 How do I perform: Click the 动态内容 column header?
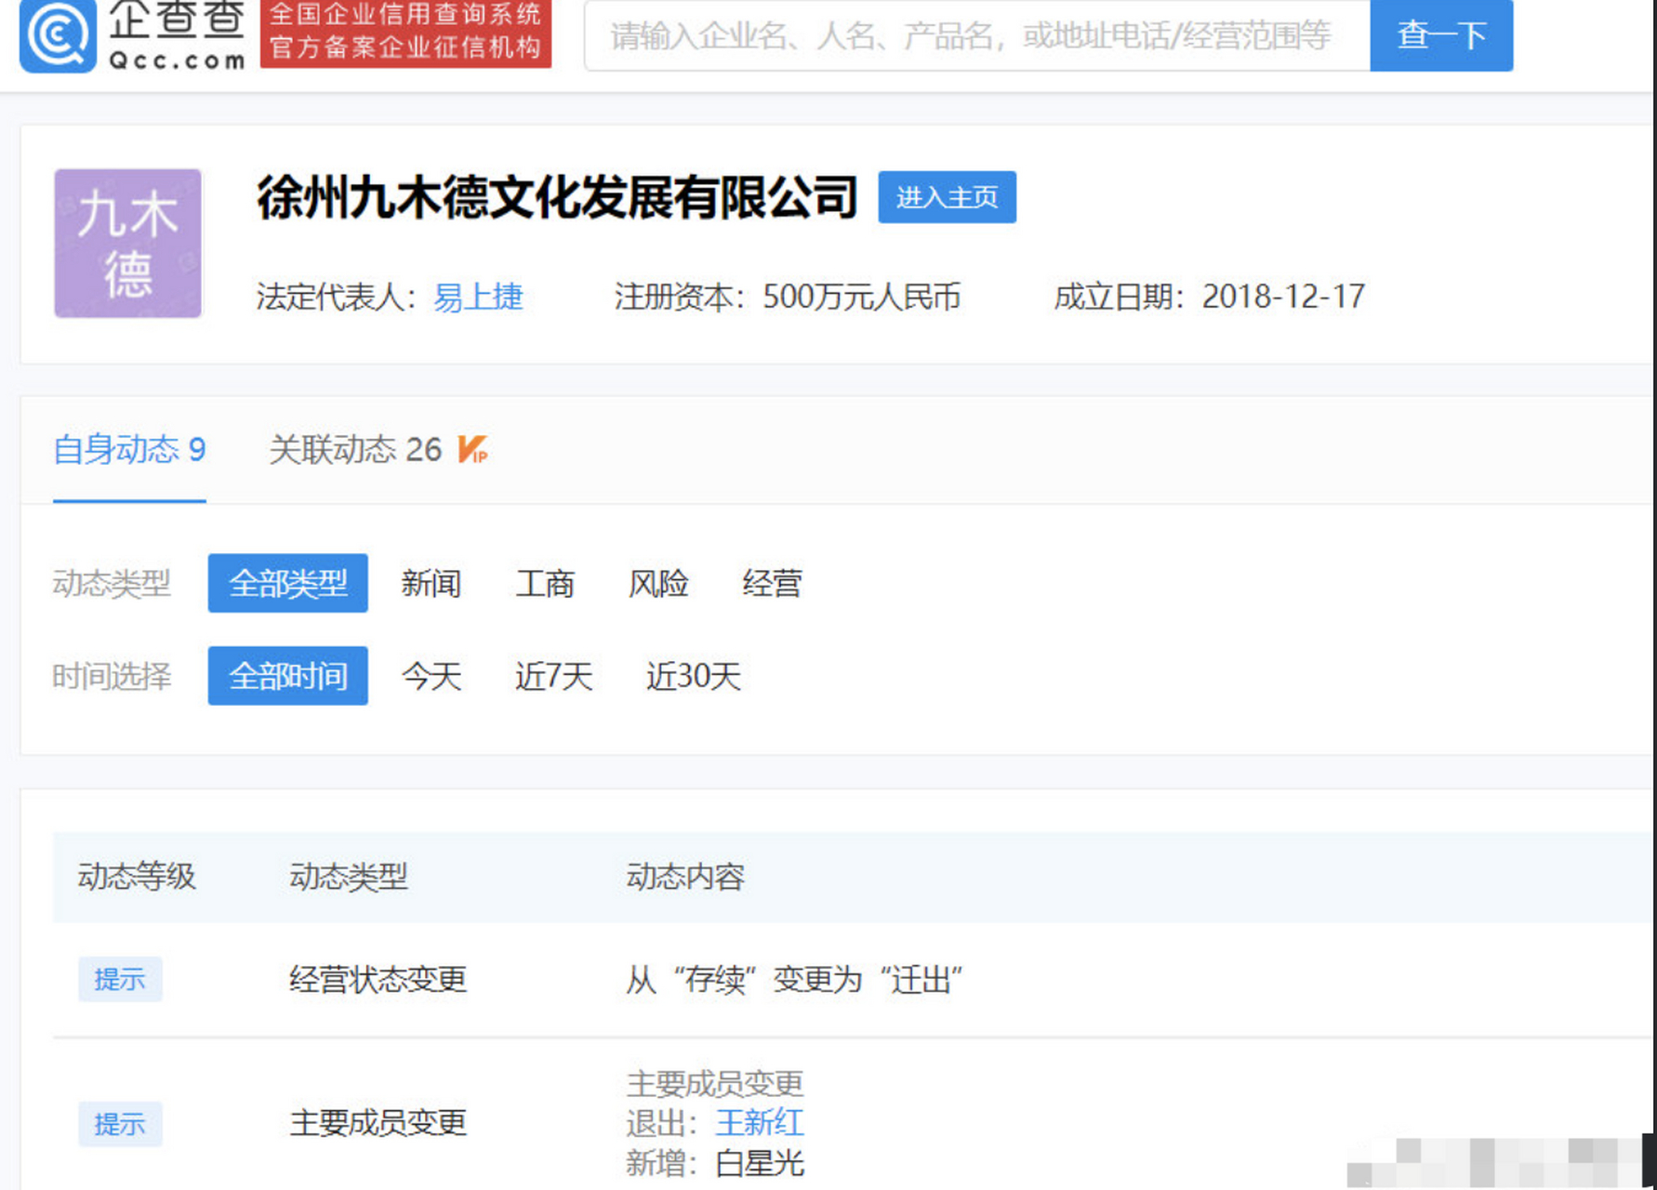pos(685,877)
